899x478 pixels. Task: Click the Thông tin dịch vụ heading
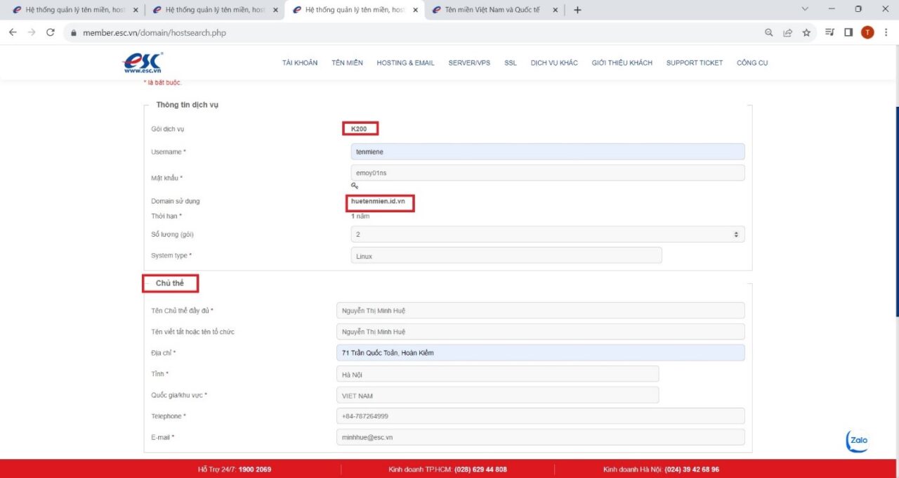pyautogui.click(x=188, y=105)
